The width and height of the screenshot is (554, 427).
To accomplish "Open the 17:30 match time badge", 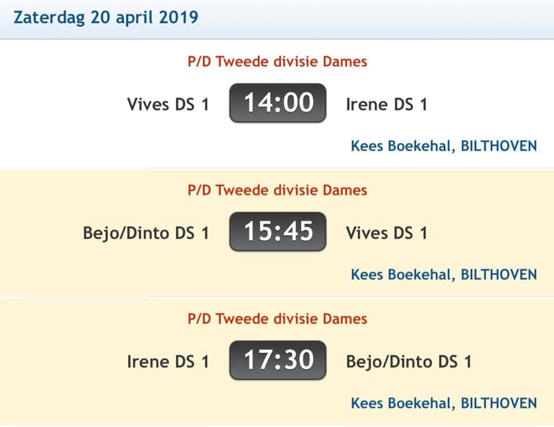I will click(278, 361).
